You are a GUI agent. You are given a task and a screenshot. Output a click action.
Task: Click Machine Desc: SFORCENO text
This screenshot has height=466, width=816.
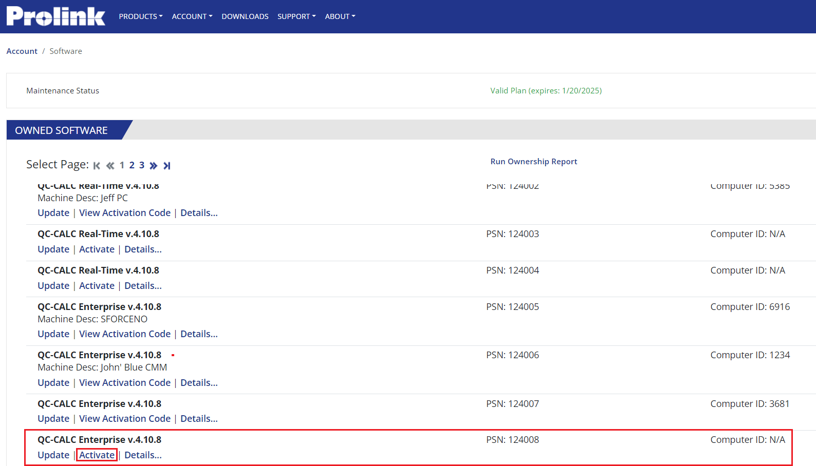pyautogui.click(x=92, y=319)
